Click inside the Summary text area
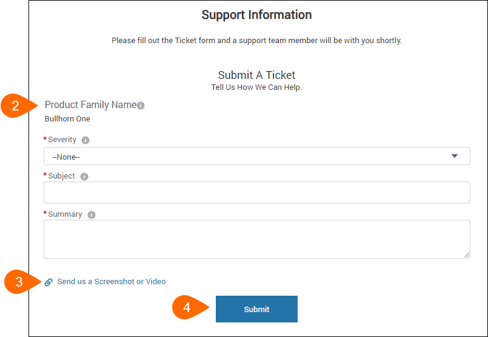The width and height of the screenshot is (488, 337). point(257,239)
